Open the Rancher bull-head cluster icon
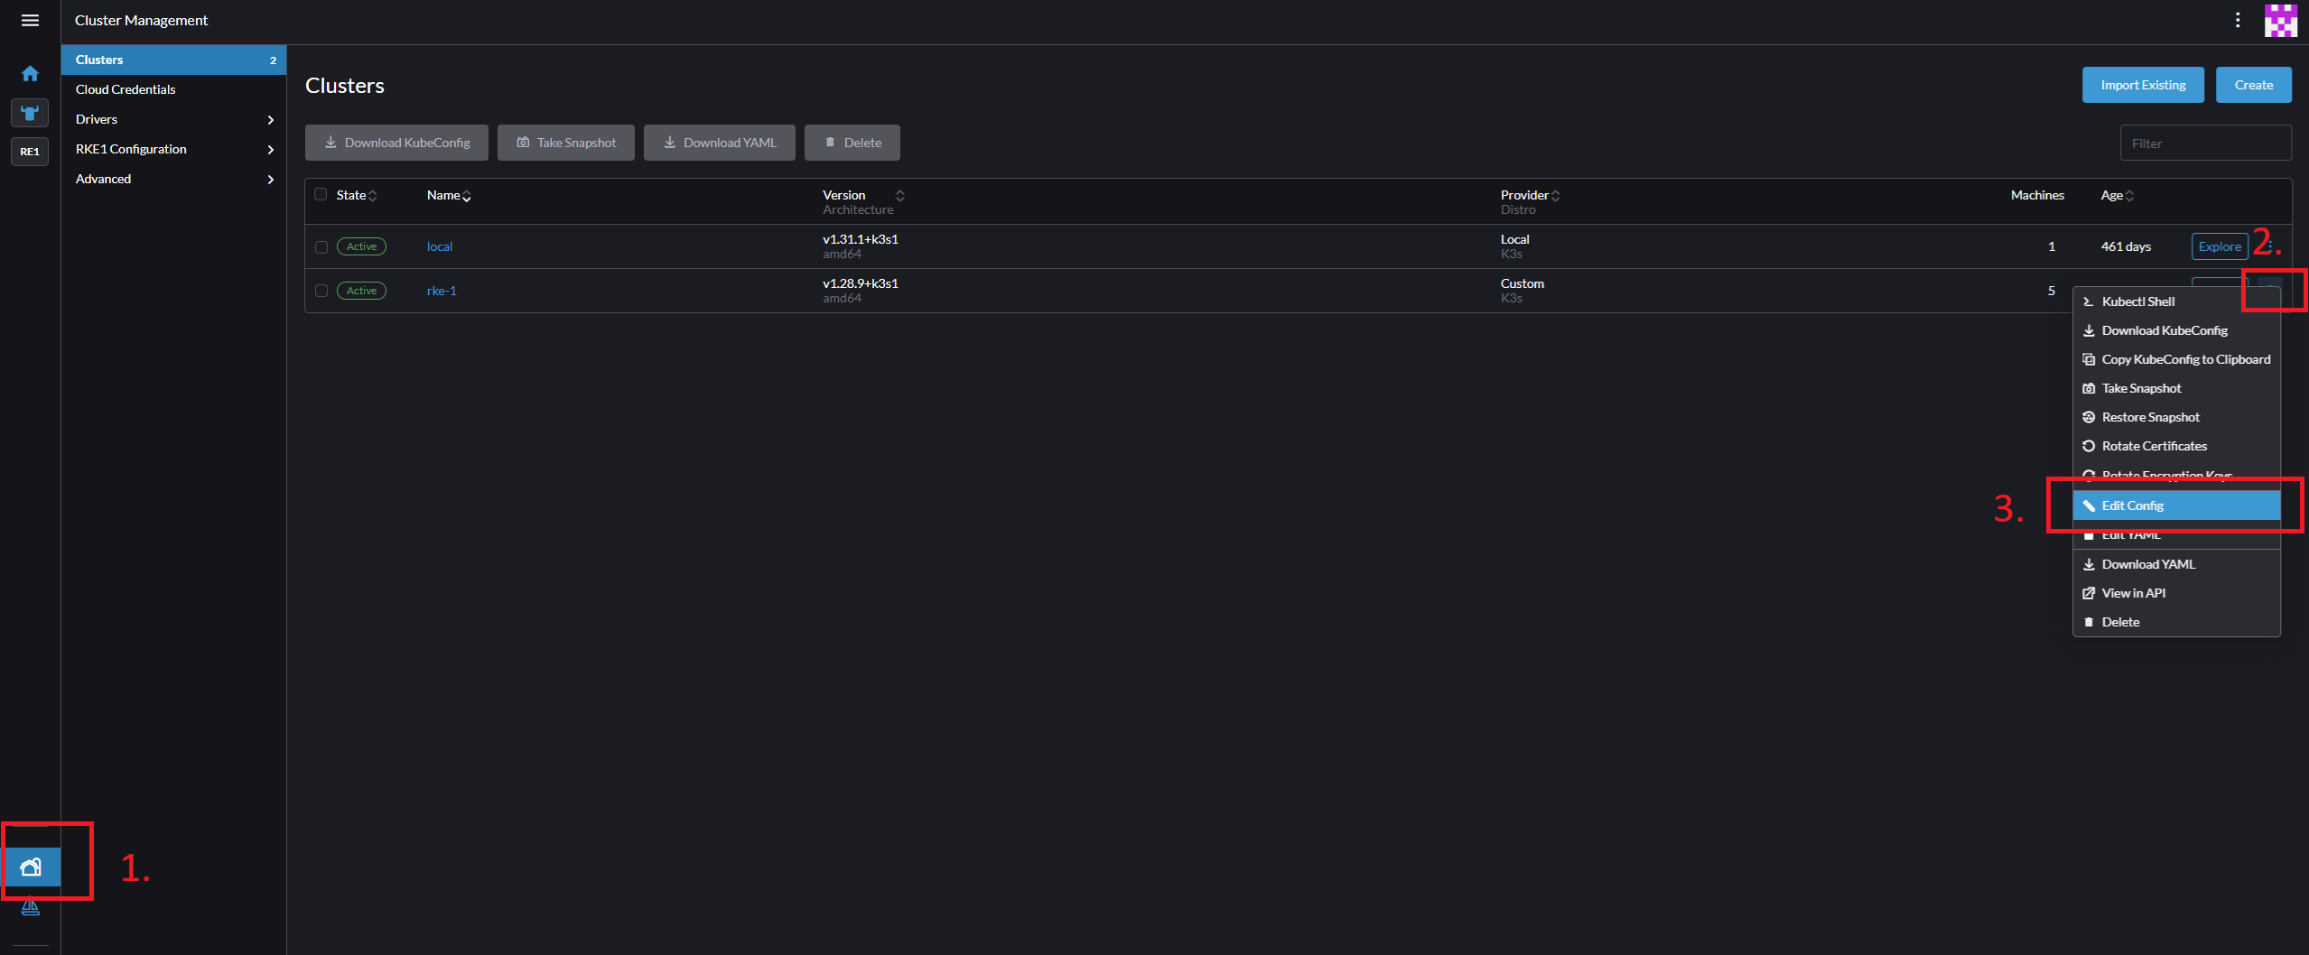 click(x=30, y=113)
